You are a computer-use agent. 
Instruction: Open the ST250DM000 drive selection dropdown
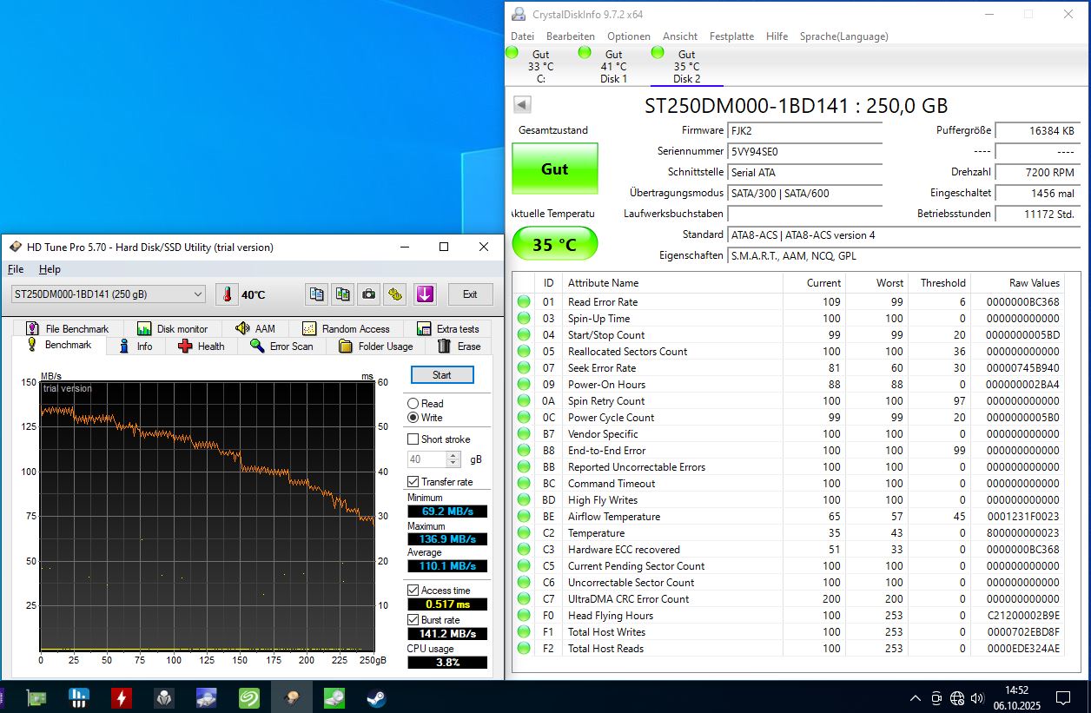click(107, 294)
